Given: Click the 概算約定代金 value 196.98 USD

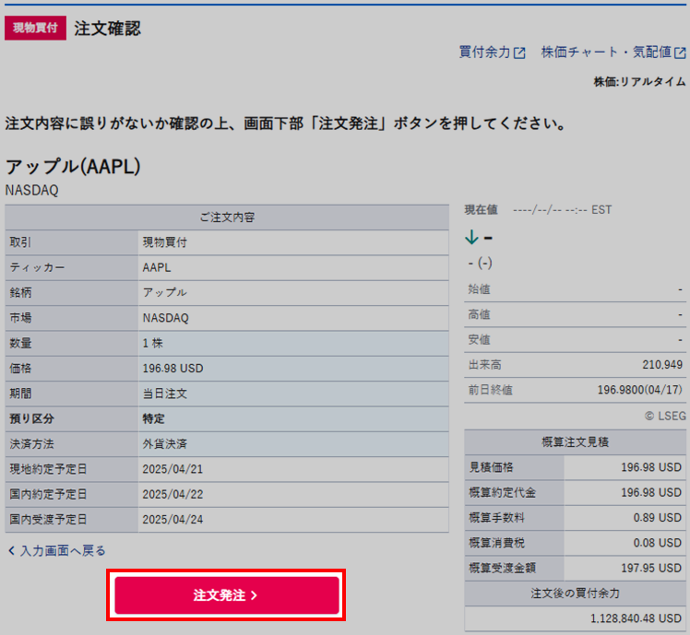Looking at the screenshot, I should point(651,492).
